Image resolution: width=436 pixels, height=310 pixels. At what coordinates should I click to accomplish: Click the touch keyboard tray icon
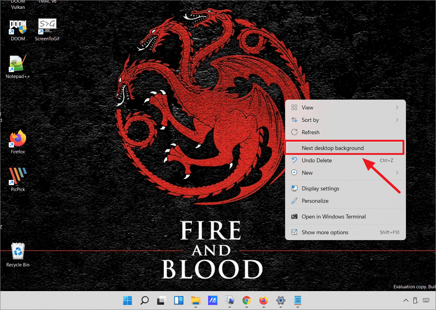click(x=426, y=300)
